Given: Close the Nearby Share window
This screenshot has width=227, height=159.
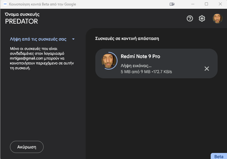Looking at the screenshot, I should 220,4.
